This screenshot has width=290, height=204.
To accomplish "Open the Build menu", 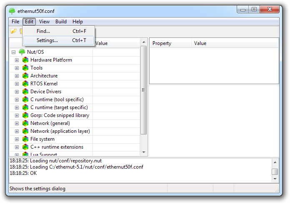I will pos(61,22).
